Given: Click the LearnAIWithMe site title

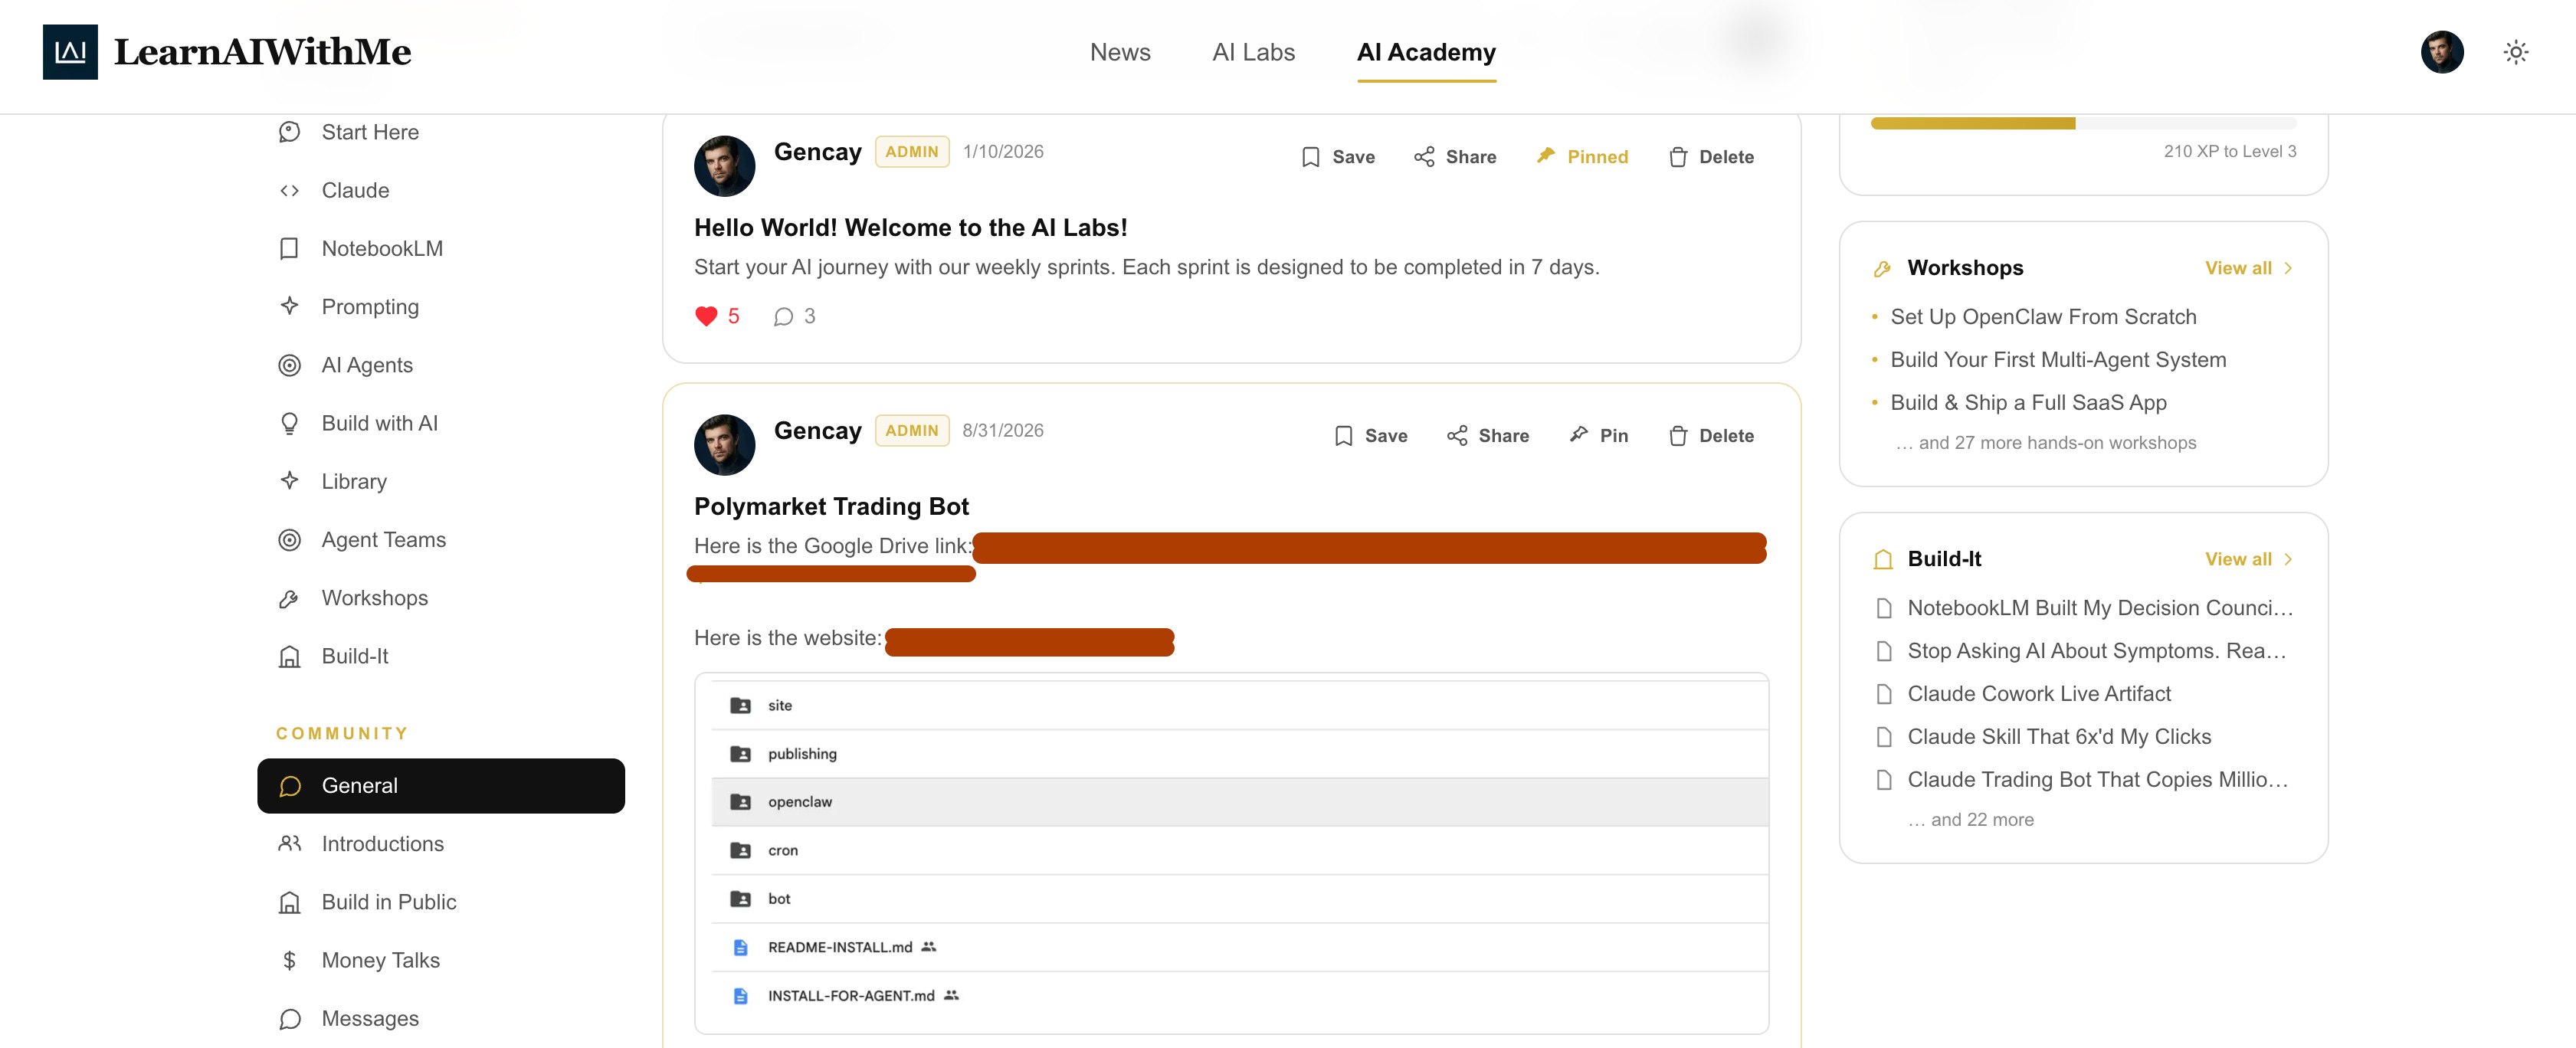Looking at the screenshot, I should 262,52.
